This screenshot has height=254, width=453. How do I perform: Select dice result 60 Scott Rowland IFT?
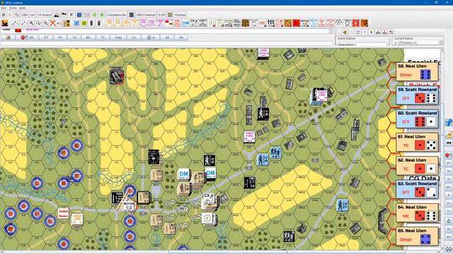pyautogui.click(x=417, y=119)
